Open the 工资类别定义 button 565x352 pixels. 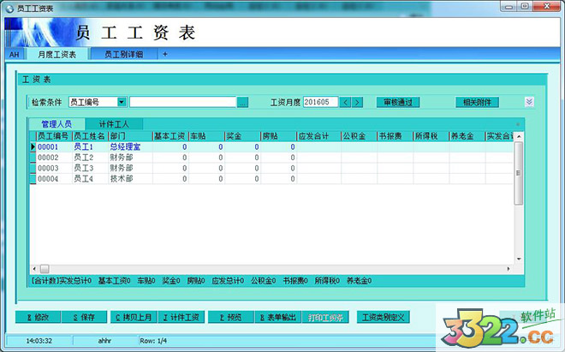[x=383, y=317]
